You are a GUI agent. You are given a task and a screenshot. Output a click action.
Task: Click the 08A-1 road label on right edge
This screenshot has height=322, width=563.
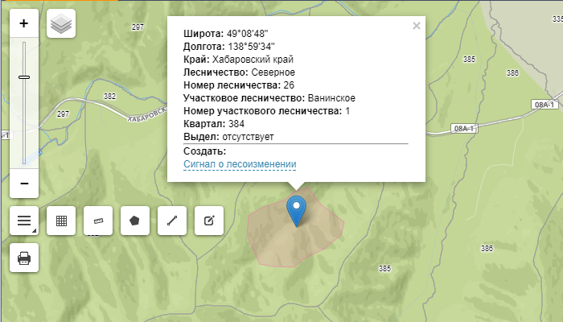click(545, 105)
